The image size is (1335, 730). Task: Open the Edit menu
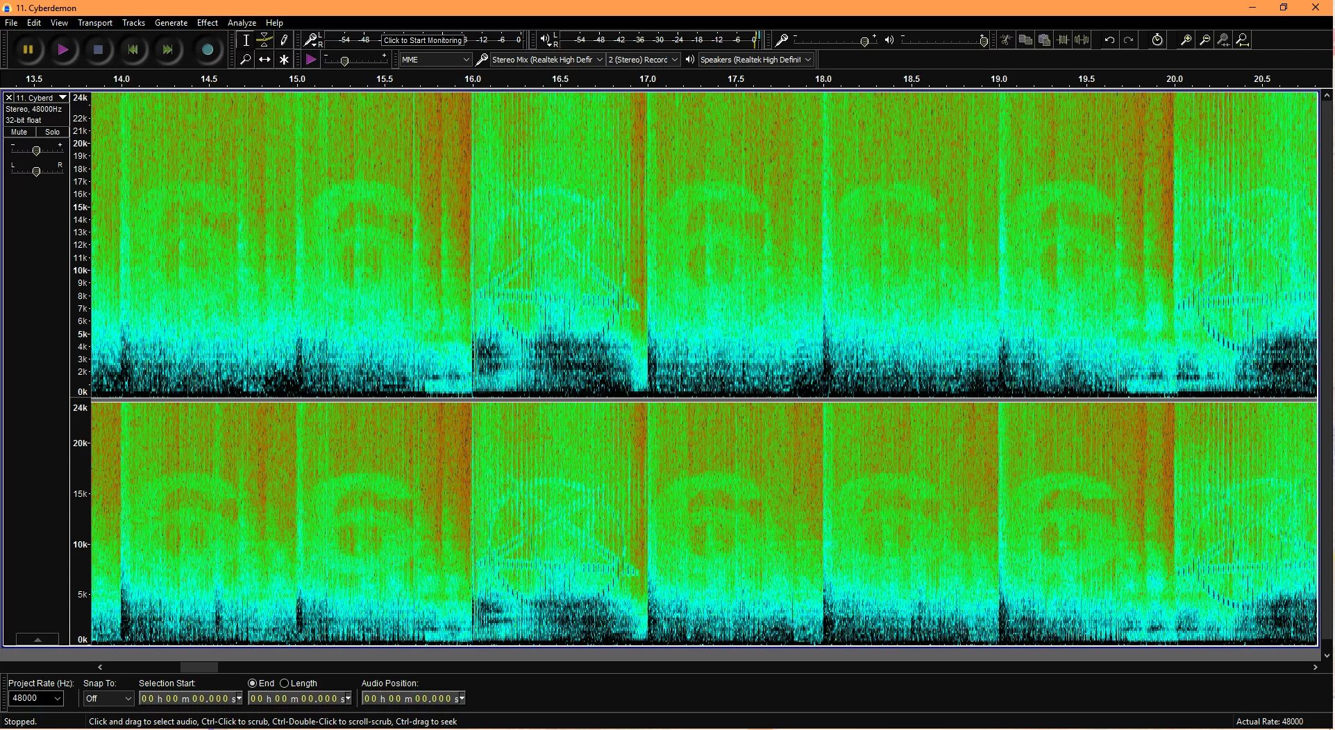tap(34, 23)
